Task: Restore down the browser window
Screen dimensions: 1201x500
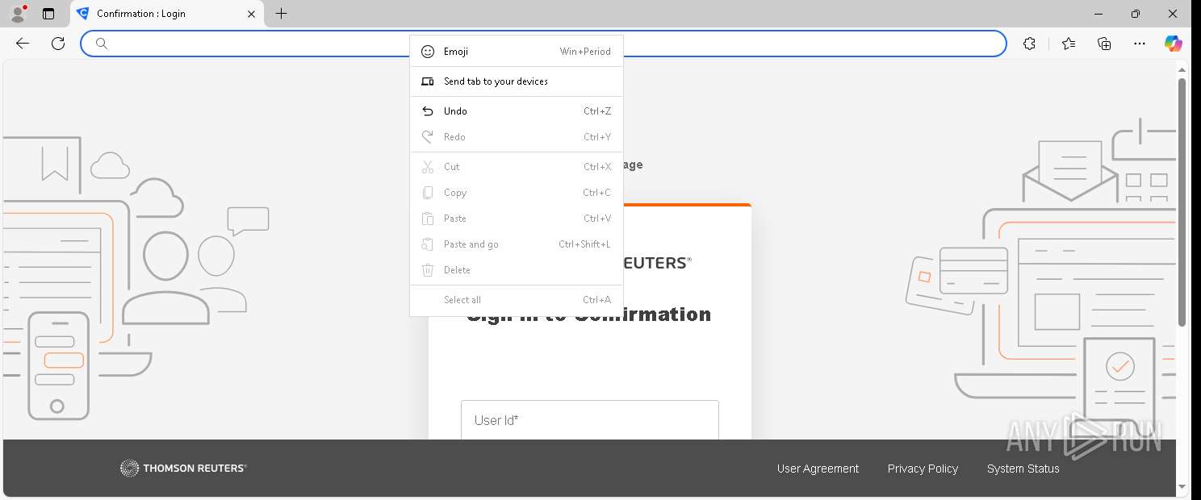Action: point(1136,14)
